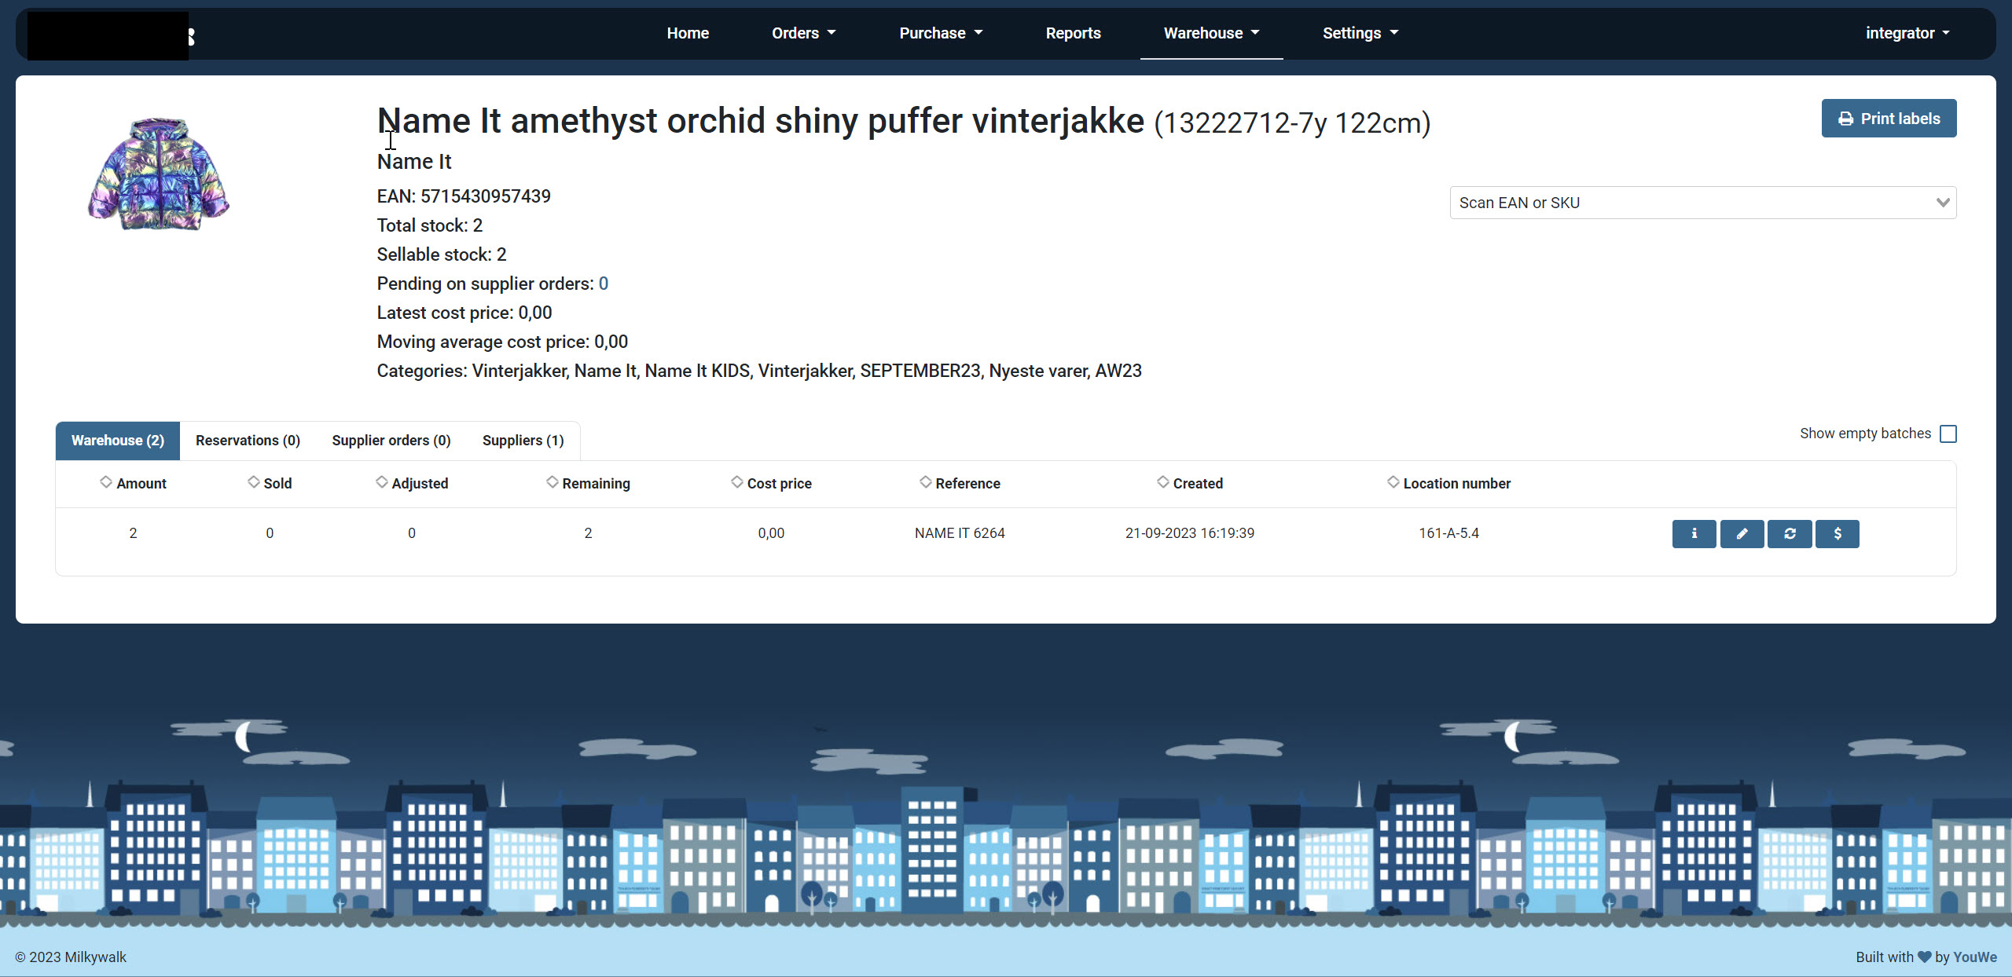Follow the YouWe link in the footer
The width and height of the screenshot is (2012, 977).
(x=1974, y=957)
